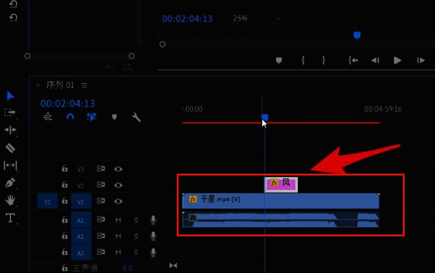The image size is (435, 273).
Task: Click Program monitor playhead marker
Action: click(357, 36)
